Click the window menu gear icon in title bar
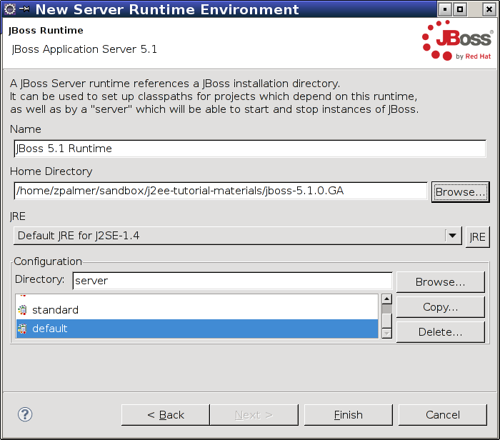The image size is (500, 440). (10, 9)
